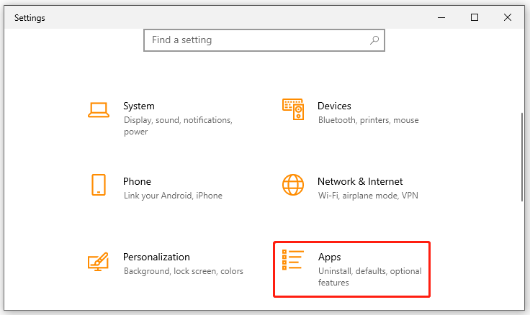
Task: Select the Phone icon
Action: pos(99,185)
